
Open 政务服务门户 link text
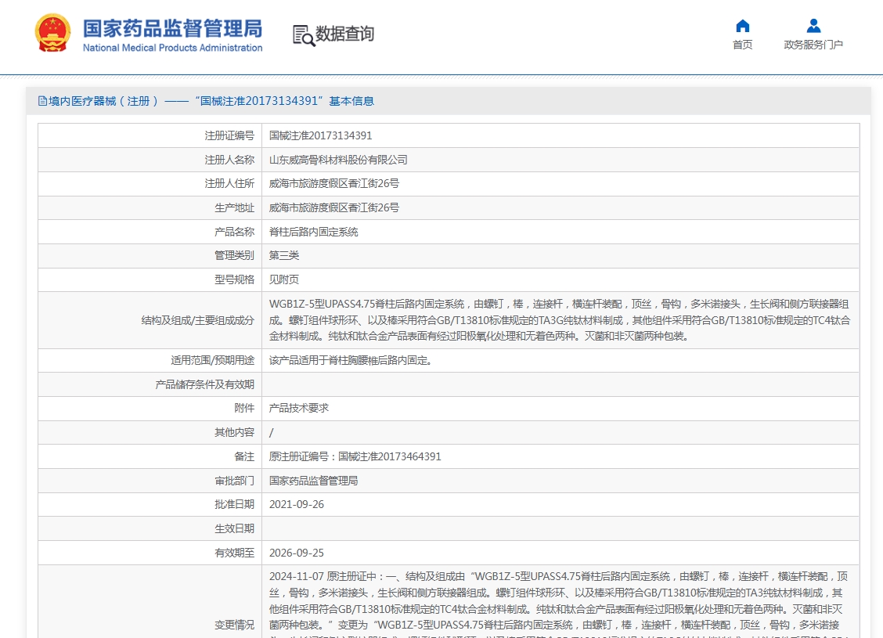pyautogui.click(x=813, y=45)
